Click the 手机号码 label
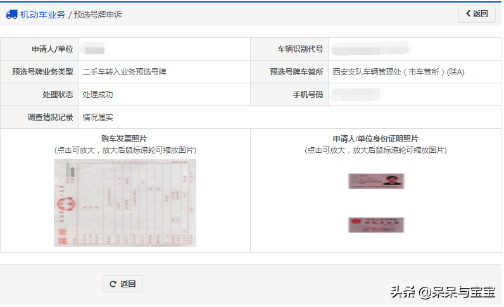504x307 pixels. click(308, 95)
